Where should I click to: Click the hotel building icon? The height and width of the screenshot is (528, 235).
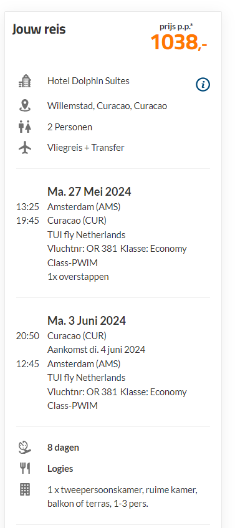click(25, 81)
